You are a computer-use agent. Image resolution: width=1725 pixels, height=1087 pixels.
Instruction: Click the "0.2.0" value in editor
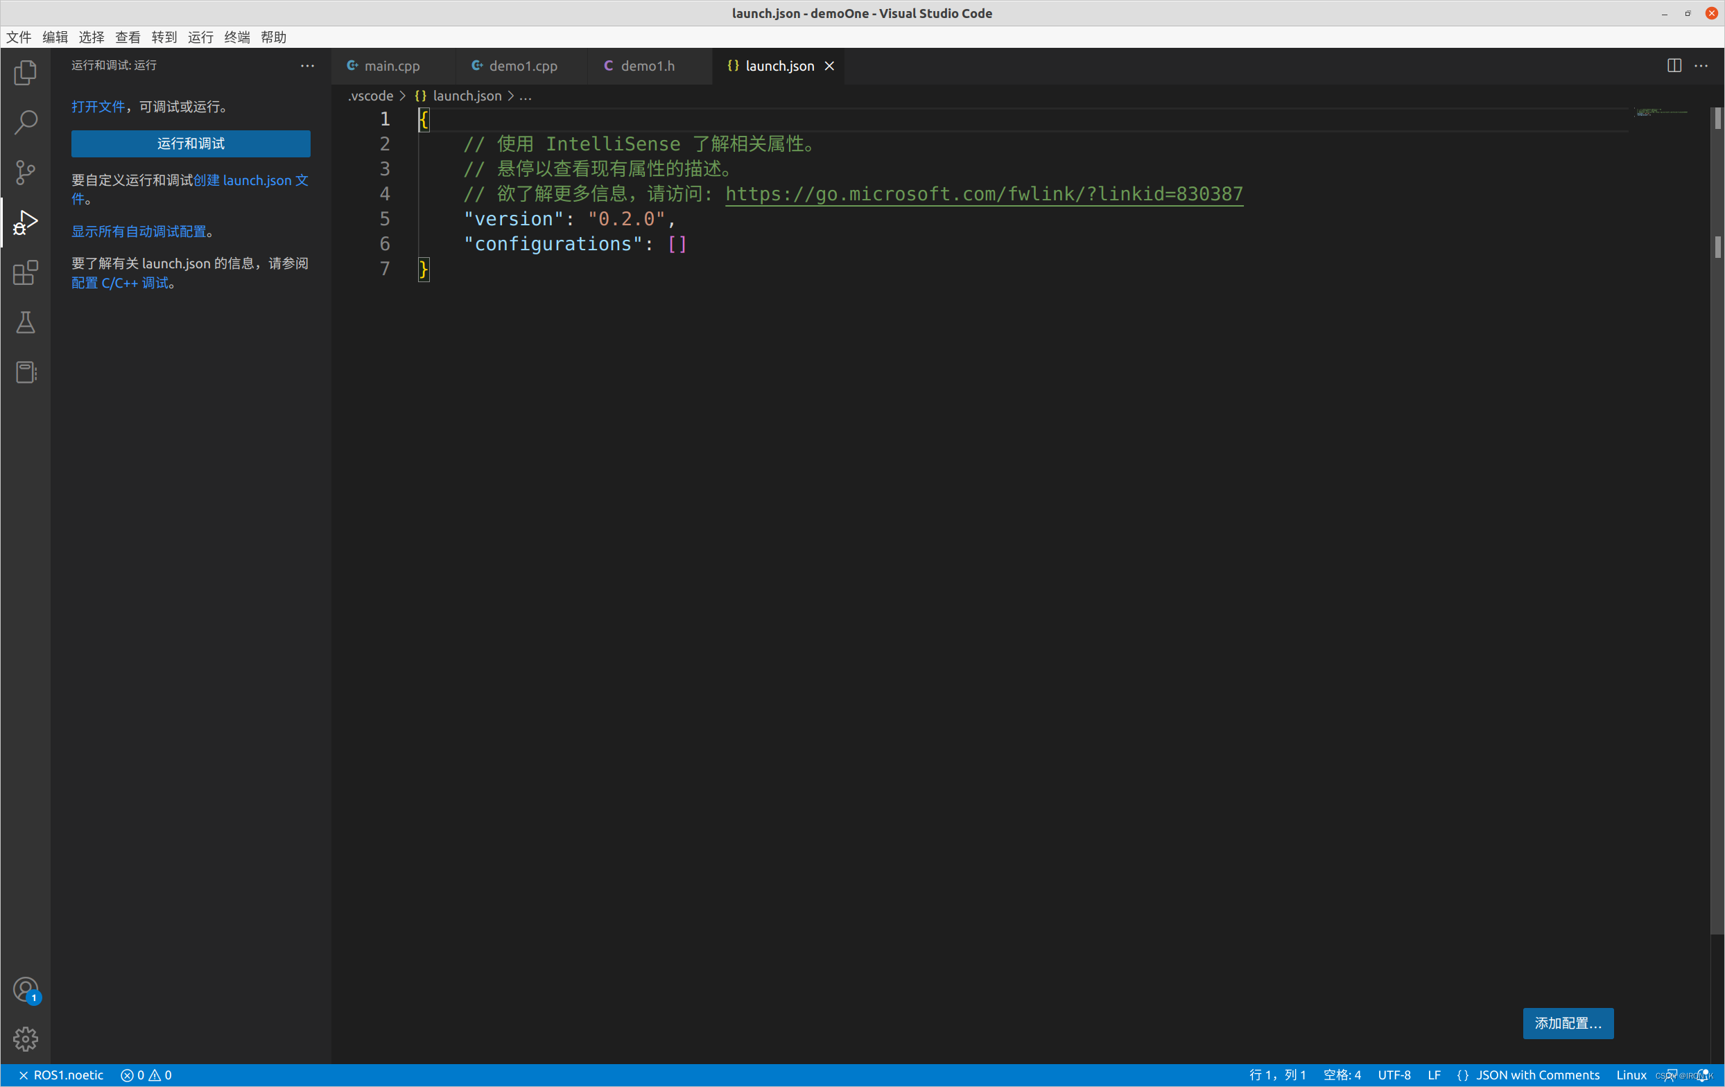pyautogui.click(x=626, y=219)
